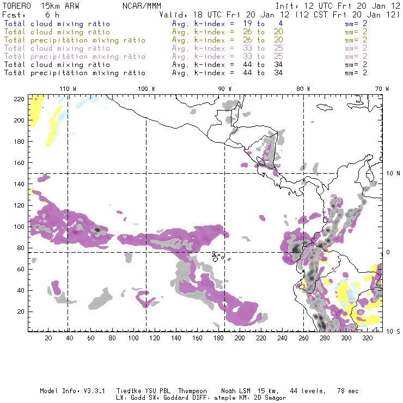Click the "Avg. k-index = 19 to 4" text

click(219, 24)
